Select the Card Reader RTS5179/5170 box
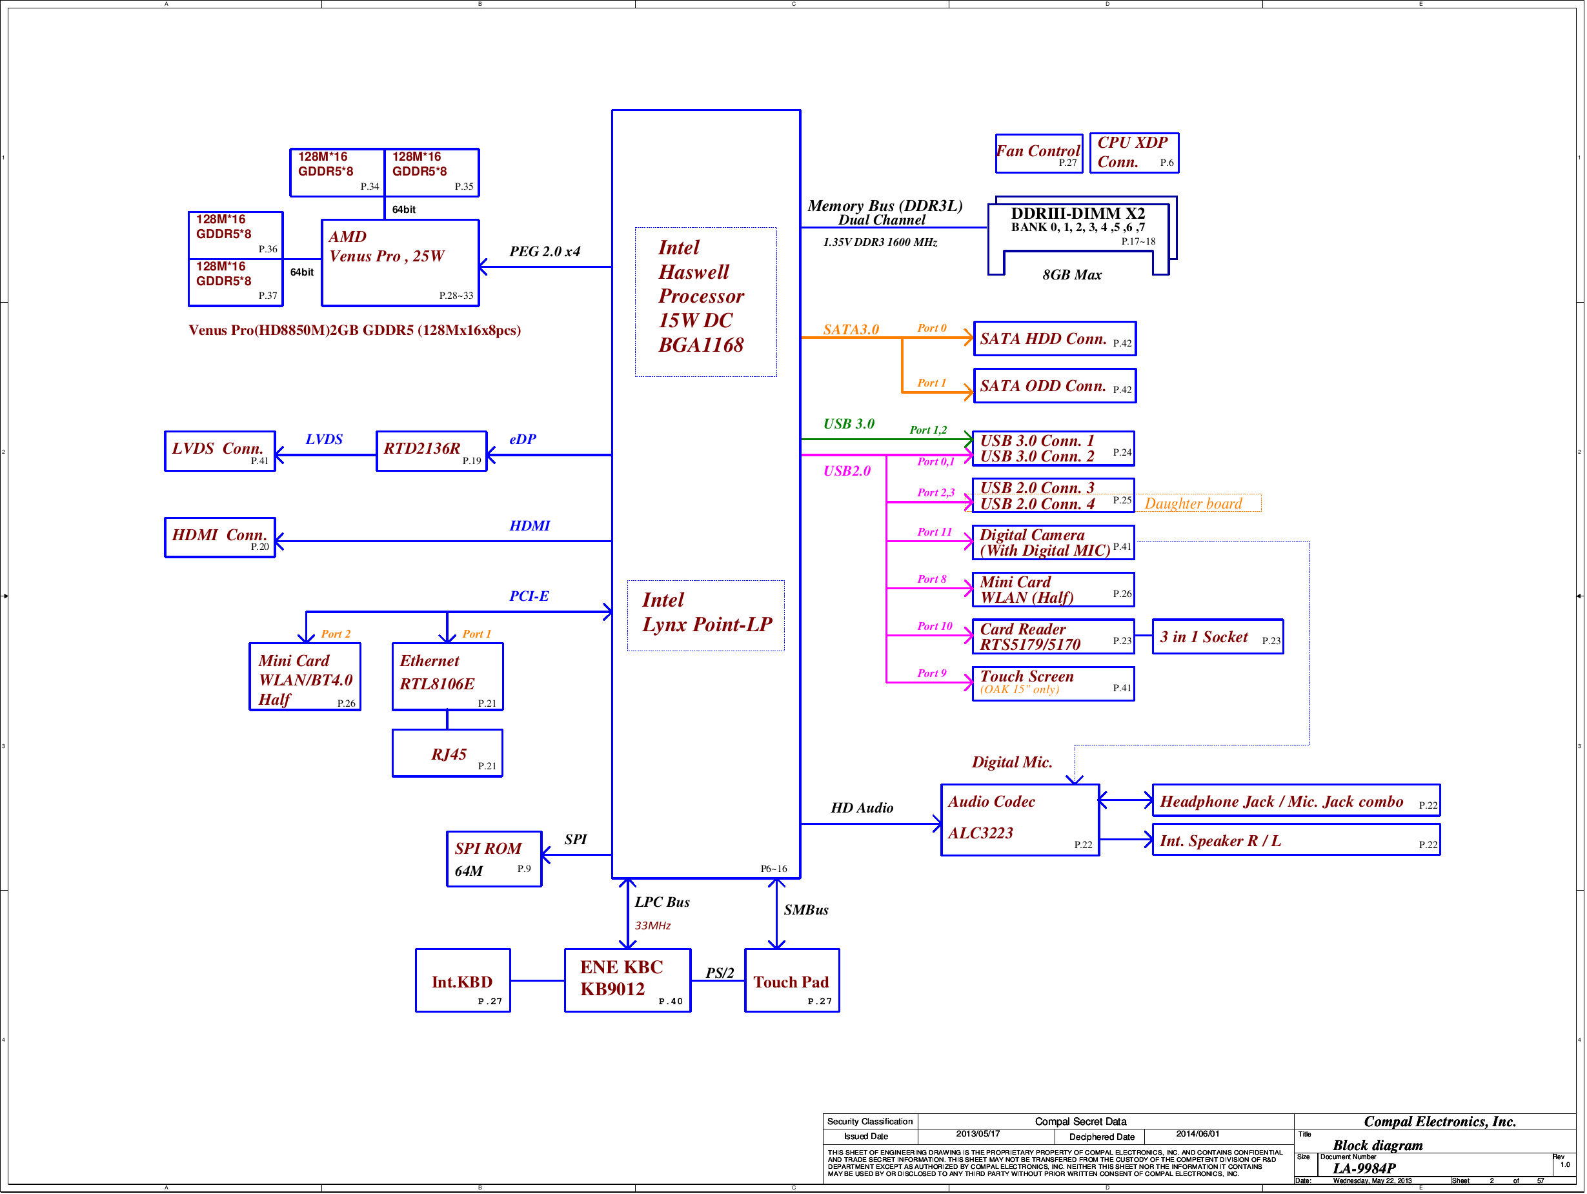 1053,636
